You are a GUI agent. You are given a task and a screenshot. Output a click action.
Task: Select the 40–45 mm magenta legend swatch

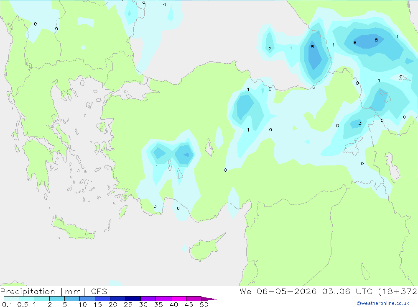(178, 299)
